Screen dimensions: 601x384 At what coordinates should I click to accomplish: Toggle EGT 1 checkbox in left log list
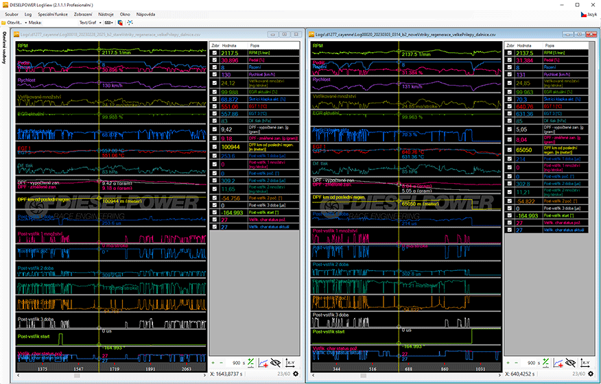click(215, 106)
